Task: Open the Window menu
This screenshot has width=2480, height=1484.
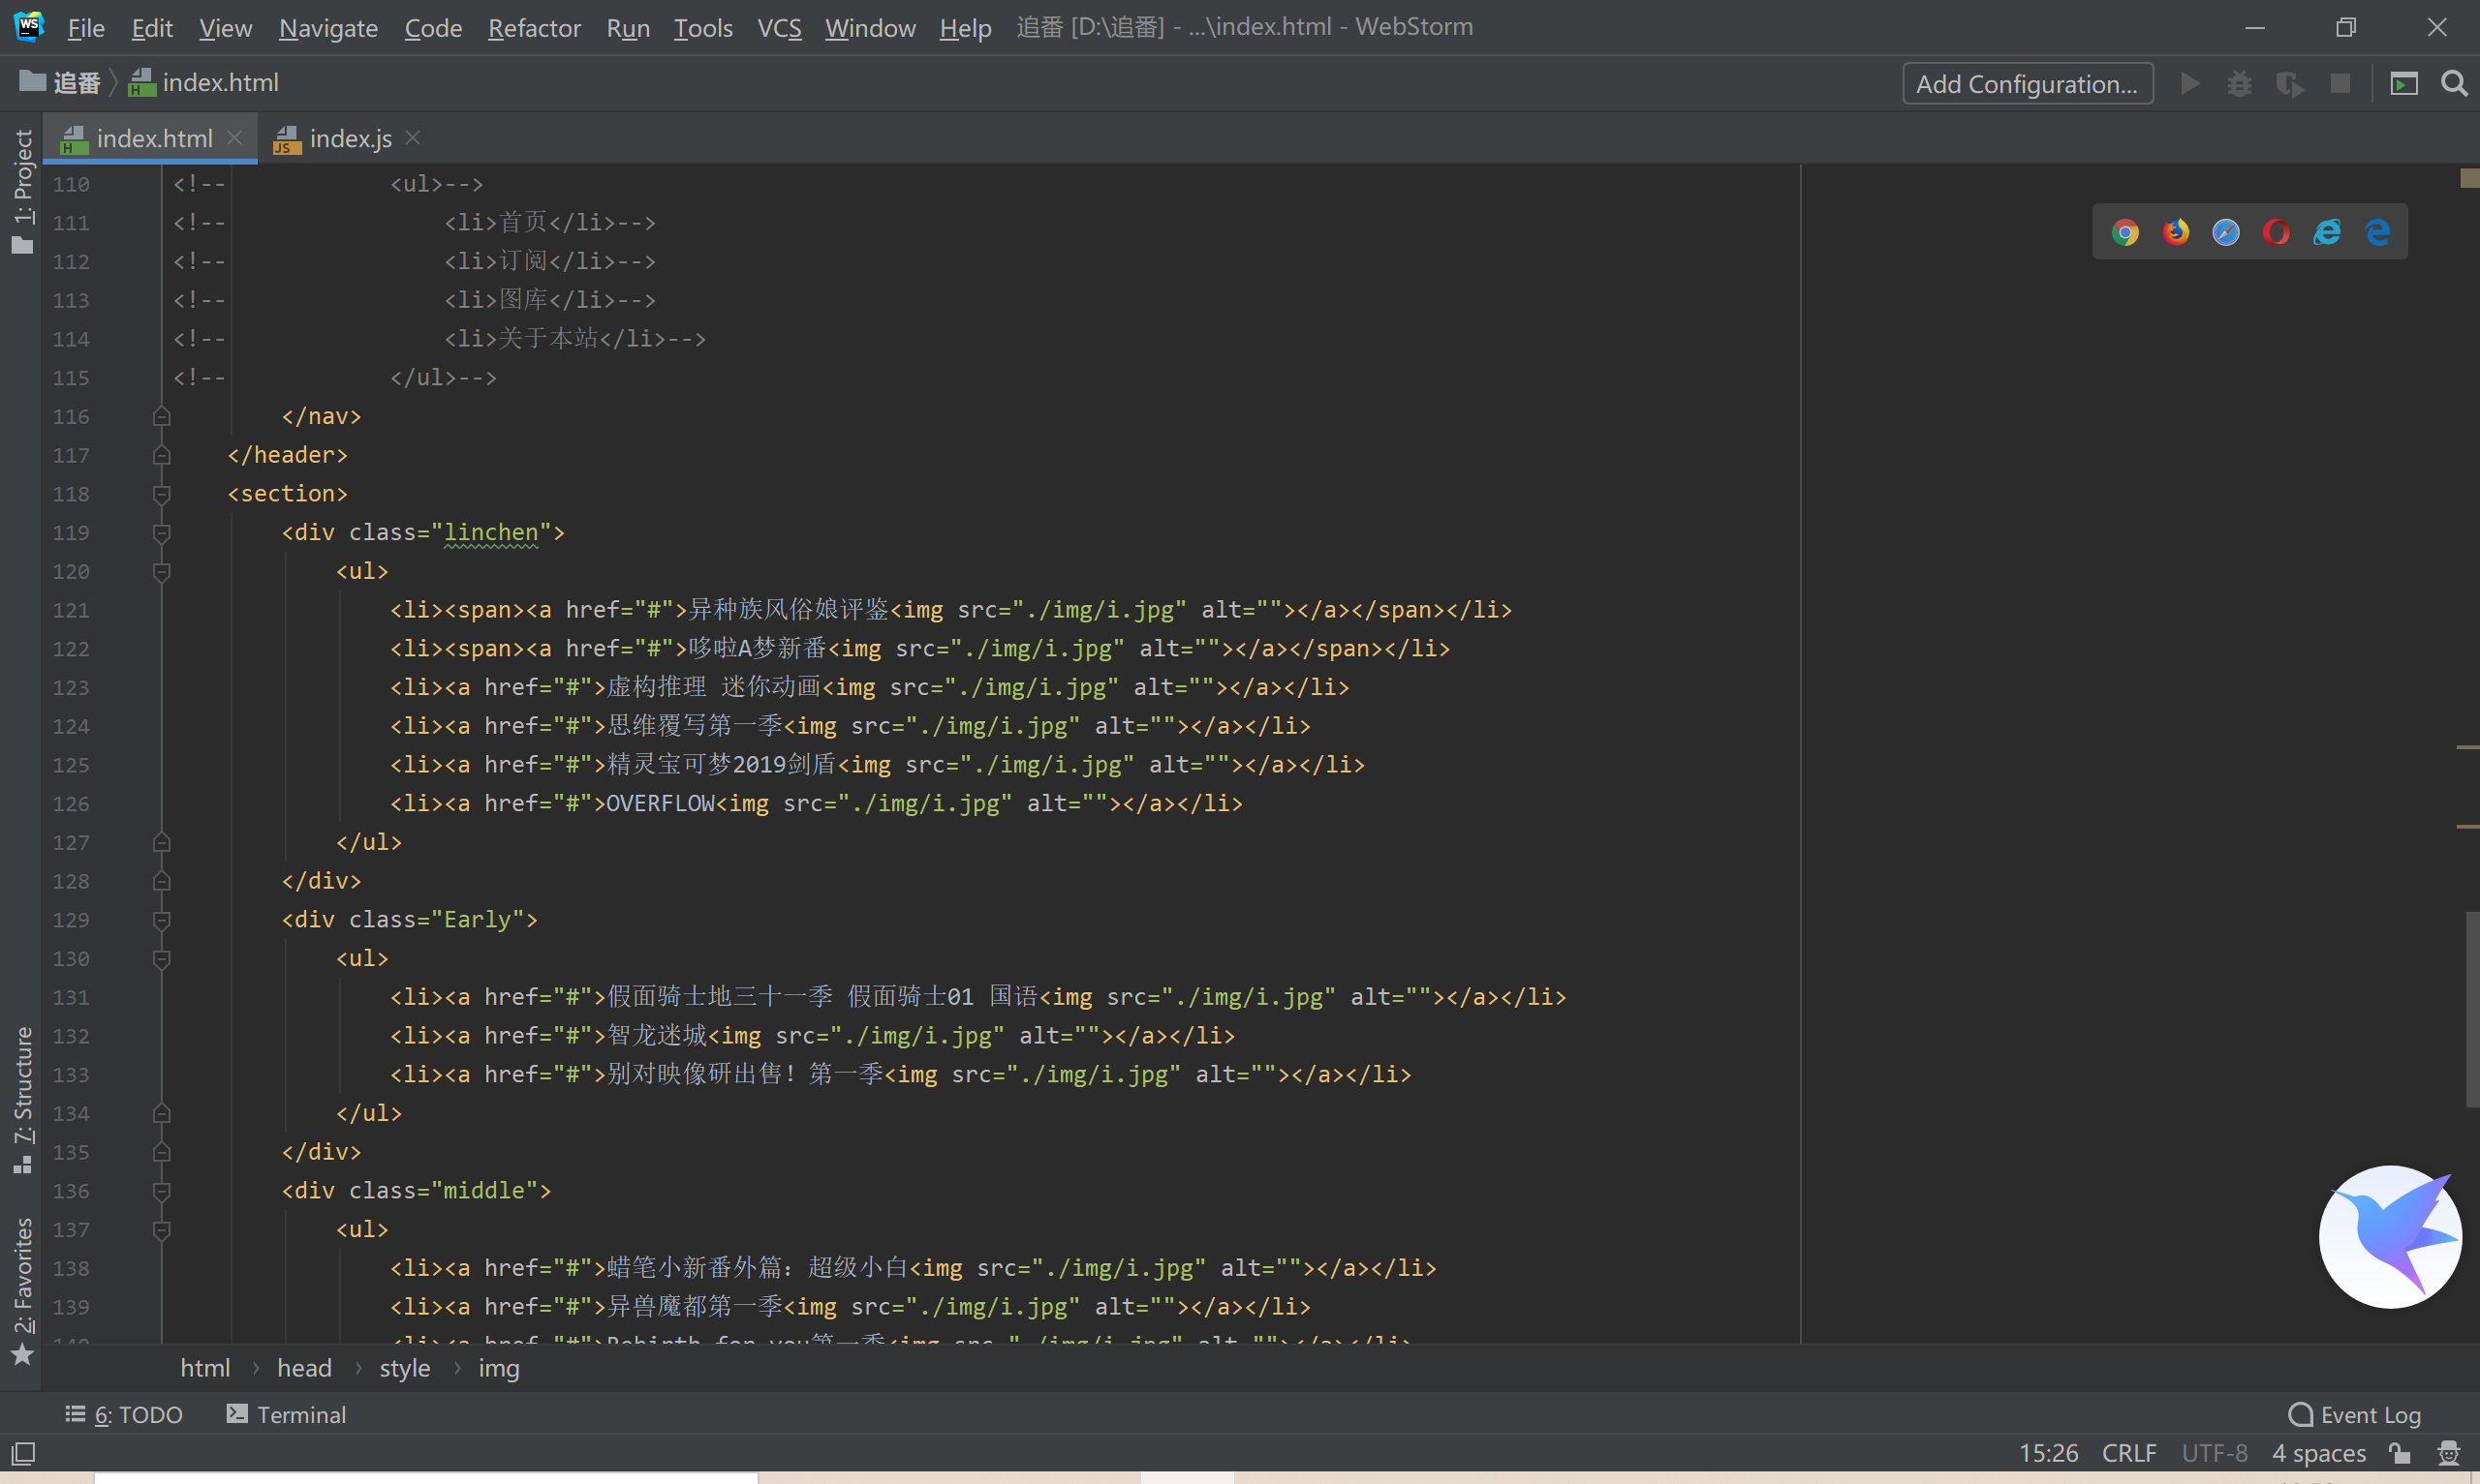Action: coord(869,28)
